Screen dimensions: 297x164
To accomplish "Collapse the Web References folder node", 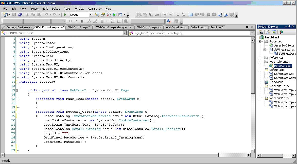I will click(x=260, y=62).
